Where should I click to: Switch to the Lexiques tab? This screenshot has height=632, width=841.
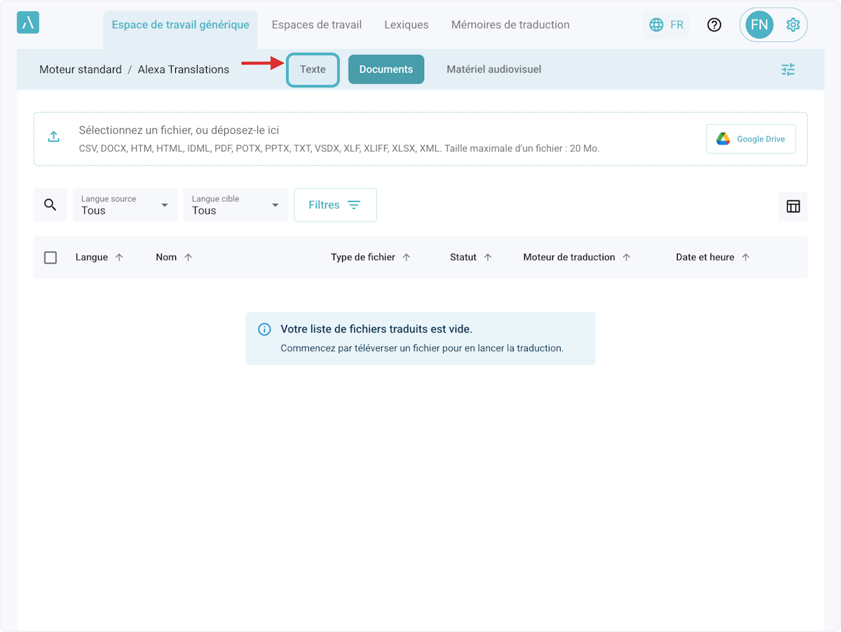click(x=406, y=25)
